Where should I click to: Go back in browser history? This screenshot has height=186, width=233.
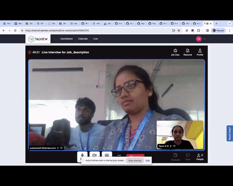4,30
